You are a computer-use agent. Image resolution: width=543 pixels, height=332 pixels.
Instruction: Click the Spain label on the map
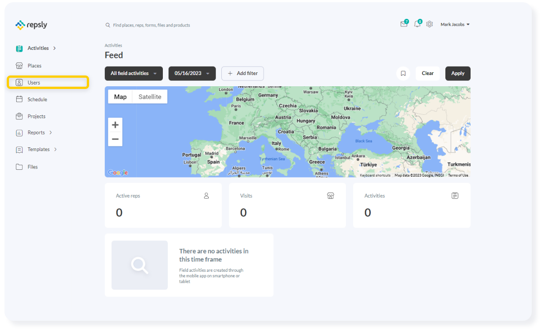[213, 162]
